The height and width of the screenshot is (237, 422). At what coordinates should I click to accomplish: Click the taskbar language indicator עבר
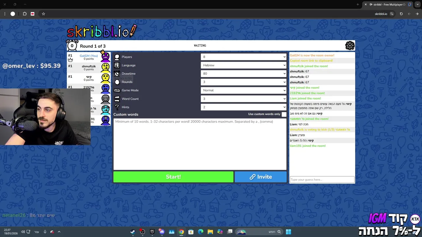37,232
